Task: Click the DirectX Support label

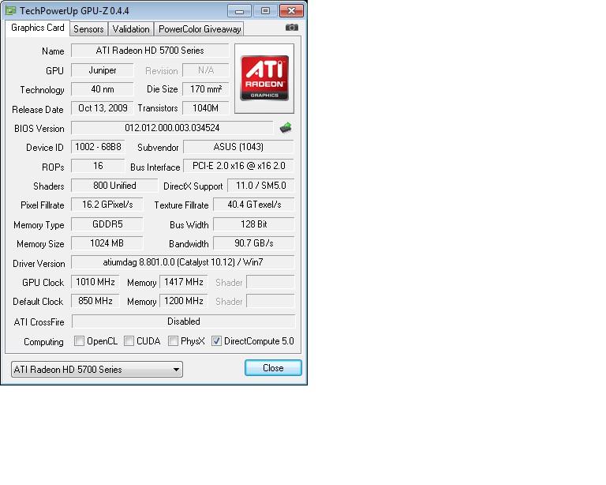Action: (193, 186)
